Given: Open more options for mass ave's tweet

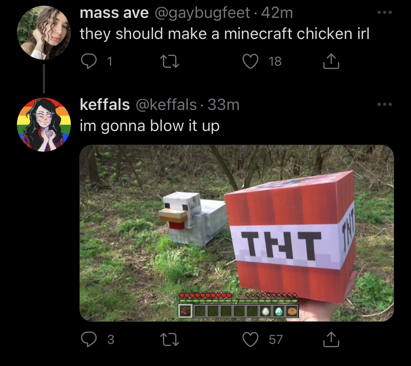Looking at the screenshot, I should [385, 12].
